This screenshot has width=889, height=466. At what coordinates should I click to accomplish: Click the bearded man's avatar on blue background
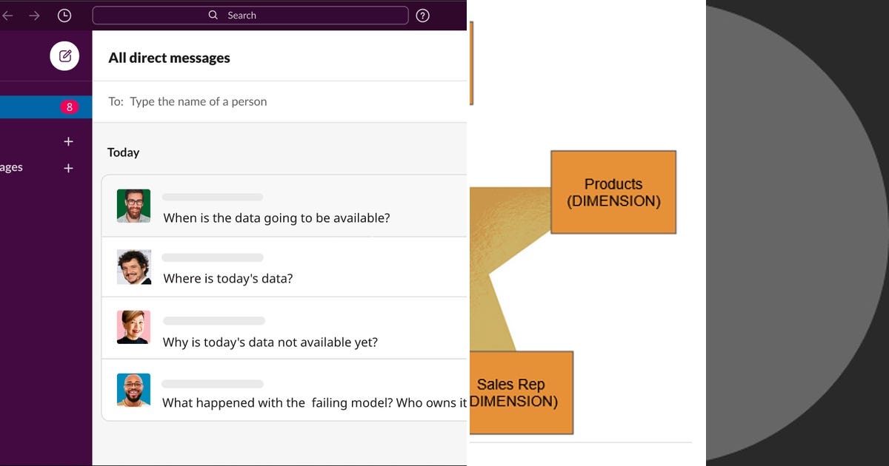133,390
